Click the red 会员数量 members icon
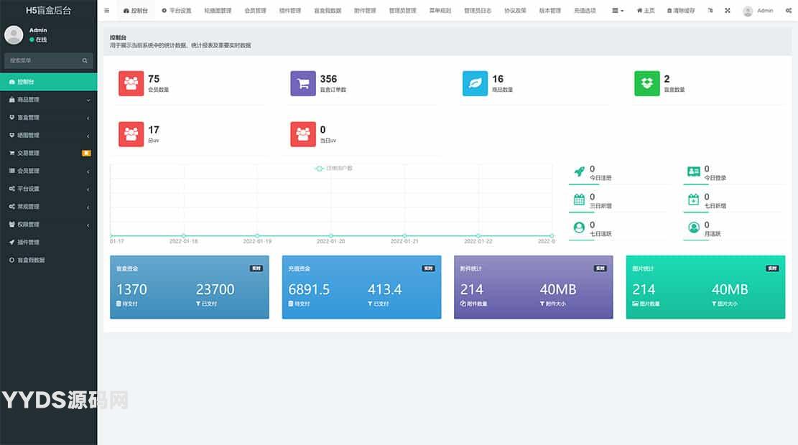Screen dimensions: 798x445 (x=131, y=83)
